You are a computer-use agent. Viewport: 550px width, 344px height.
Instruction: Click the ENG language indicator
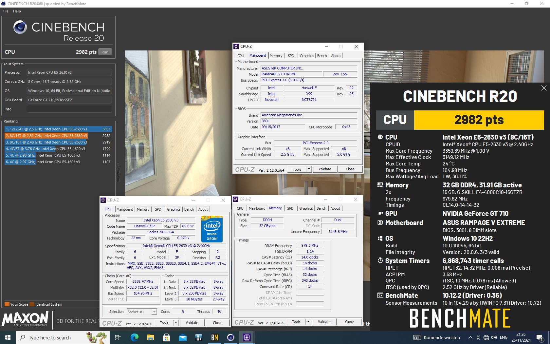[x=504, y=337]
